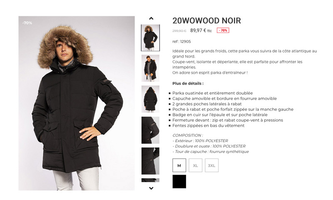The width and height of the screenshot is (333, 200).
Task: Select the side pocket close-up thumbnail
Action: click(150, 161)
